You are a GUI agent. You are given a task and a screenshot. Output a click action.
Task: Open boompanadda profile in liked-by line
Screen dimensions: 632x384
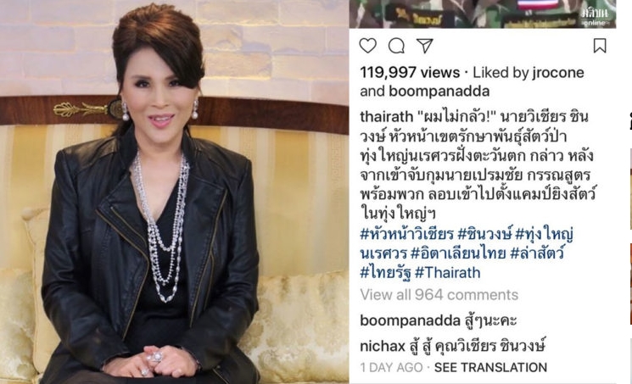coord(439,92)
